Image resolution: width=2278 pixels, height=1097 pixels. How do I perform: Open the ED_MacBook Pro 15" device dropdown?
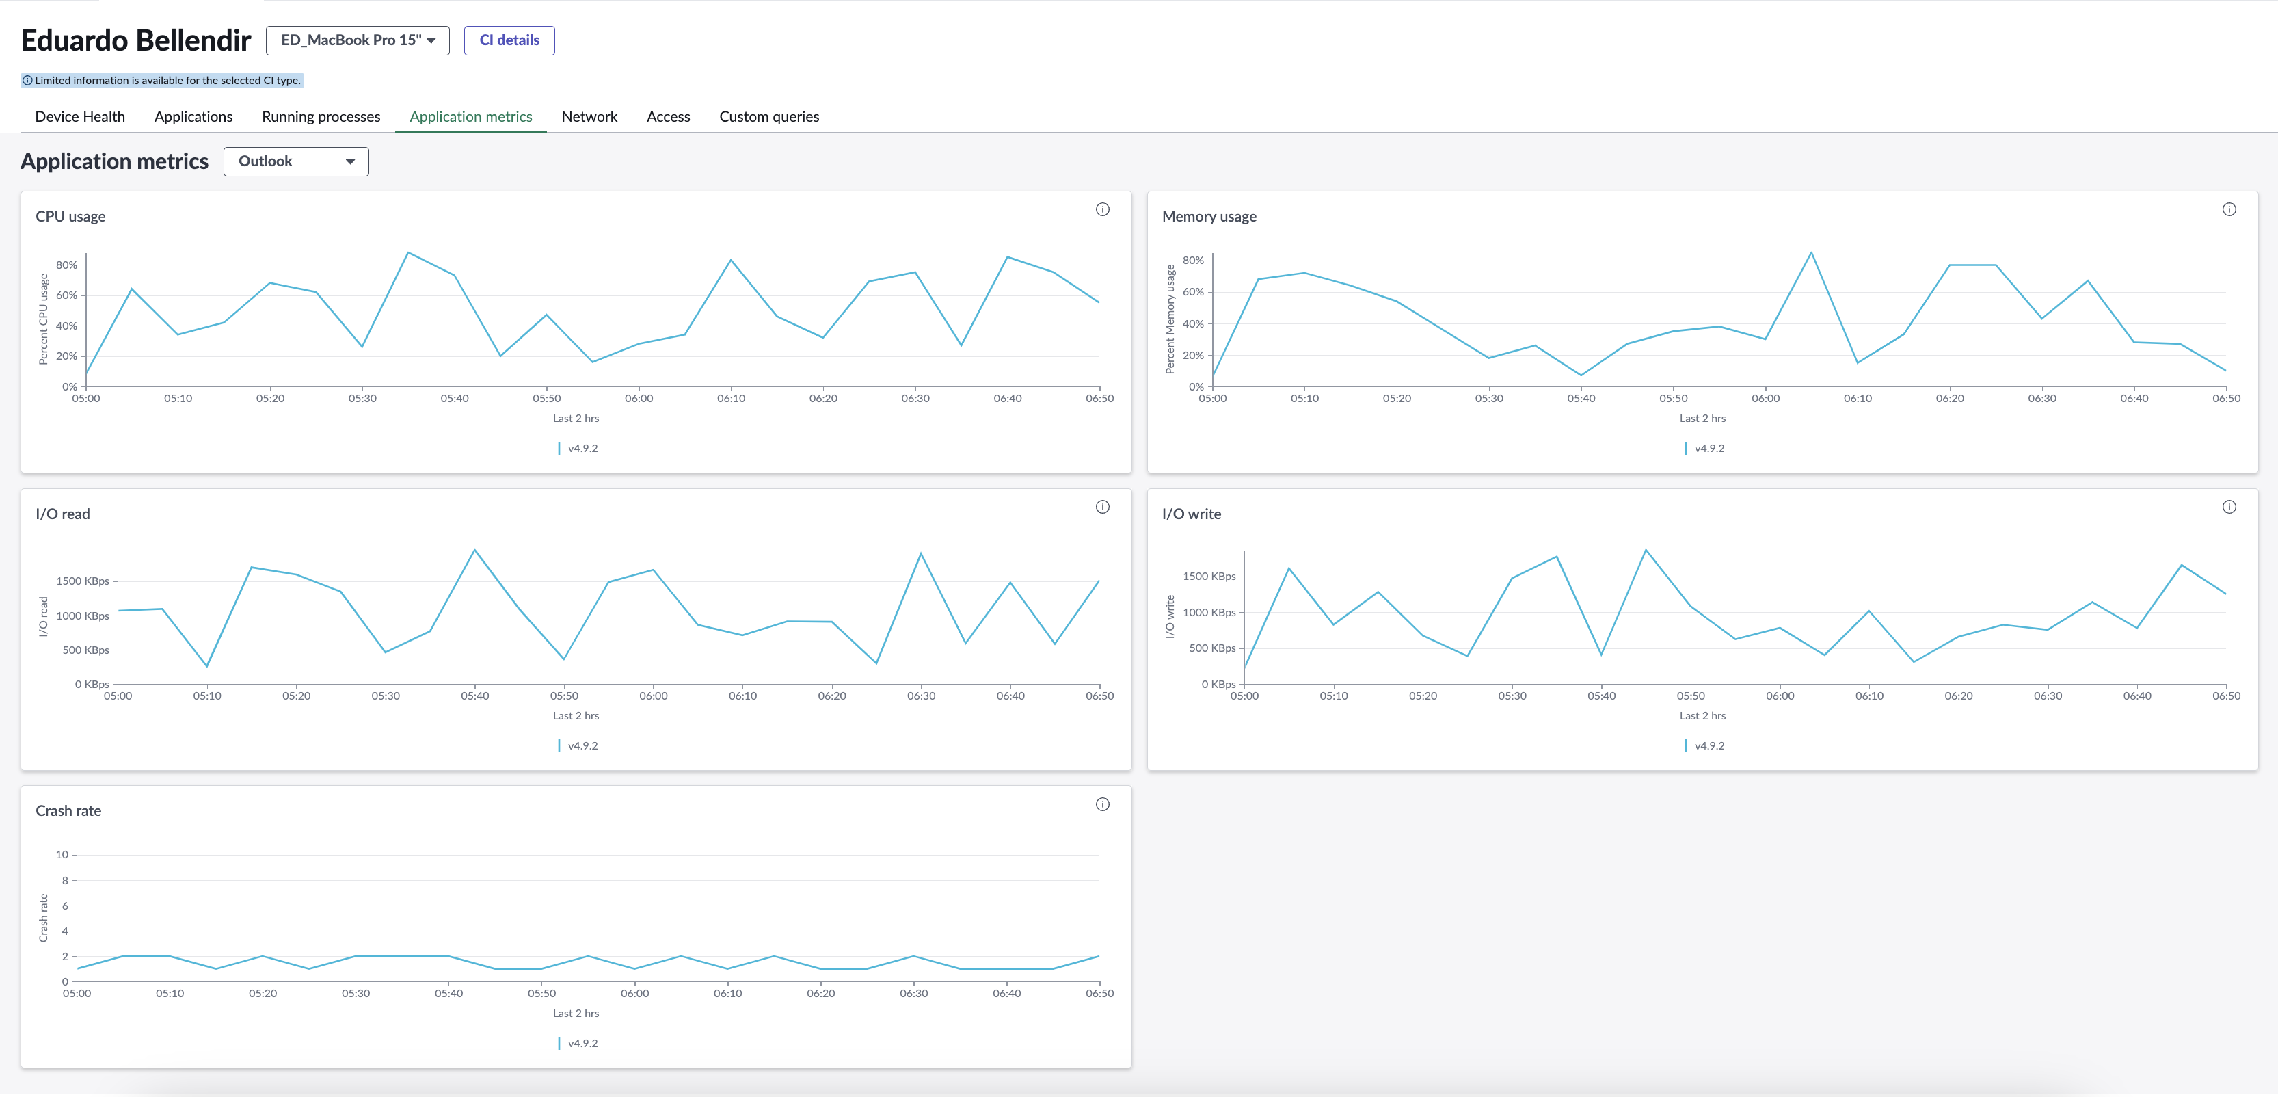click(358, 41)
